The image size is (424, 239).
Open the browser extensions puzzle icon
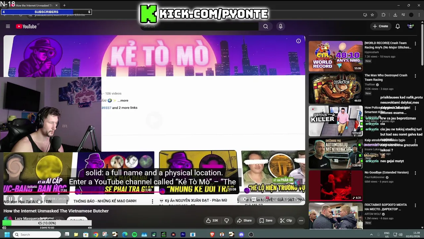[x=384, y=15]
